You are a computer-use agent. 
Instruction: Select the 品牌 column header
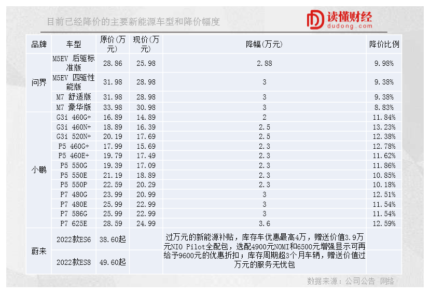(x=39, y=45)
